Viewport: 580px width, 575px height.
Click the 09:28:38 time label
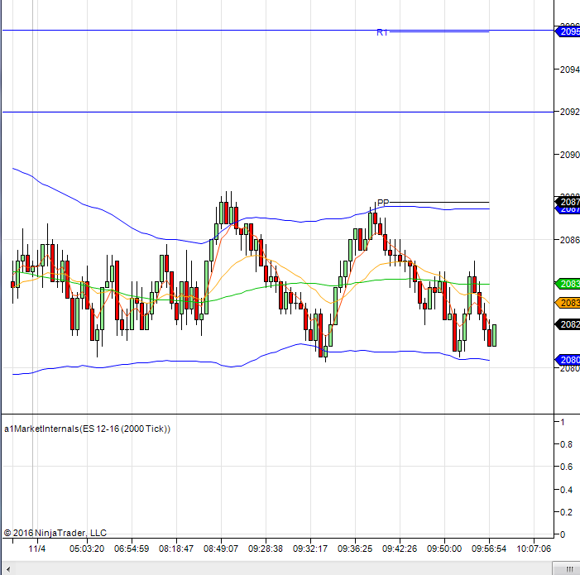266,549
